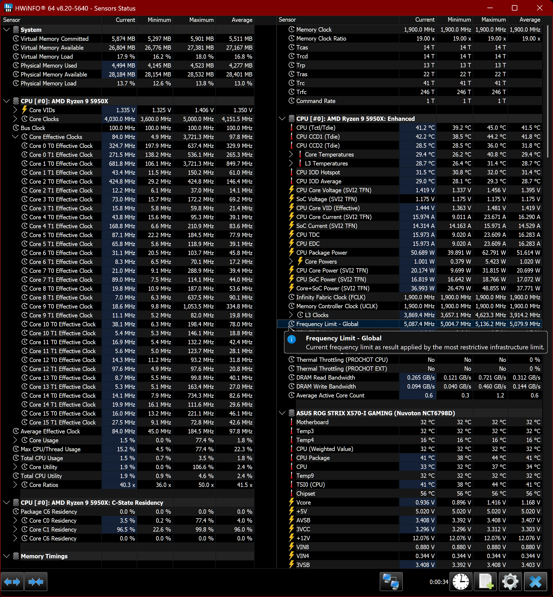Viewport: 553px width, 597px height.
Task: Click the blue X close sensors icon
Action: (535, 582)
